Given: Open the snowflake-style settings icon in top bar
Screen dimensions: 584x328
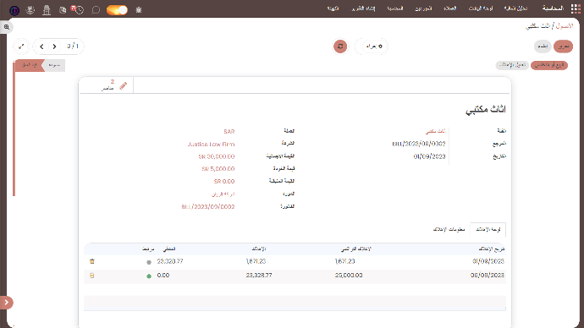Looking at the screenshot, I should pyautogui.click(x=30, y=10).
